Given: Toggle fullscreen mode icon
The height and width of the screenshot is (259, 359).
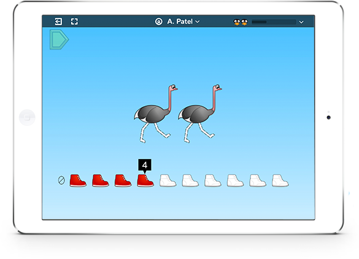Looking at the screenshot, I should point(74,21).
